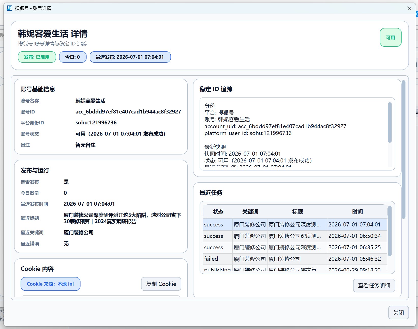Screen dimensions: 418x329
Task: Sort tasks by 标题 column header
Action: point(297,212)
